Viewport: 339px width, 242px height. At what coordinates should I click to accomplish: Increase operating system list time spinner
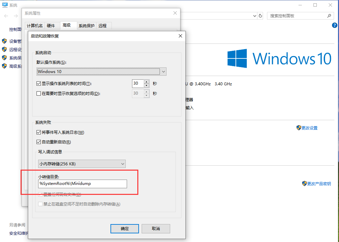tap(147, 82)
